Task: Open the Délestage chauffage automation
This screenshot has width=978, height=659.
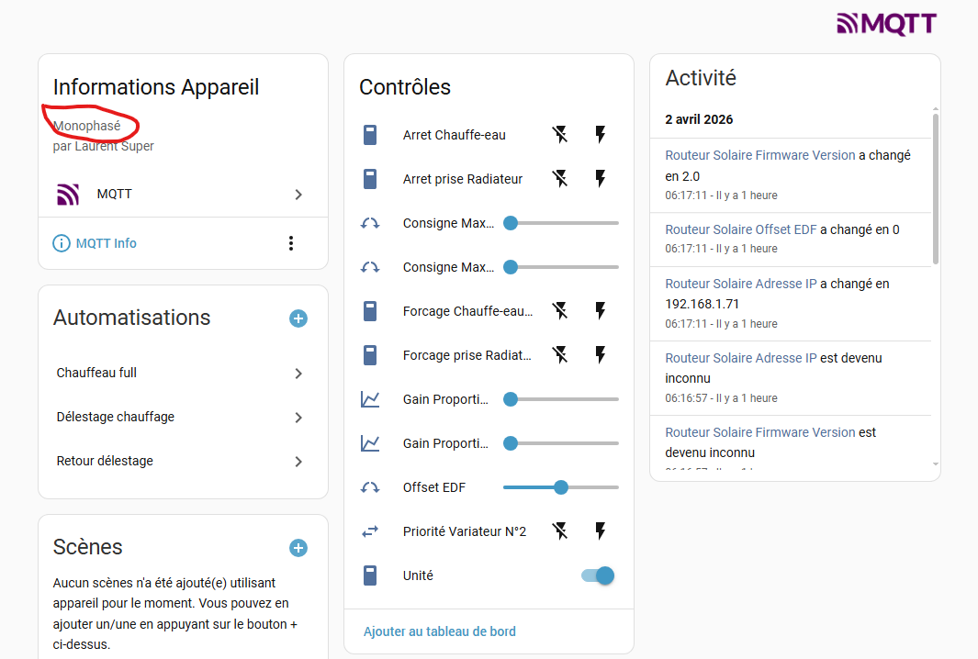Action: [x=181, y=417]
